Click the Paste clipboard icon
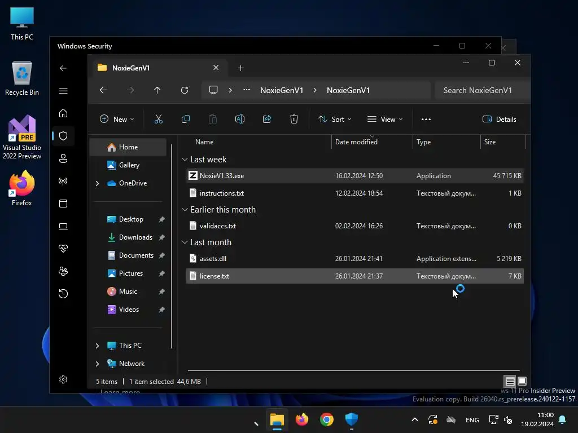Image resolution: width=578 pixels, height=433 pixels. pos(213,119)
